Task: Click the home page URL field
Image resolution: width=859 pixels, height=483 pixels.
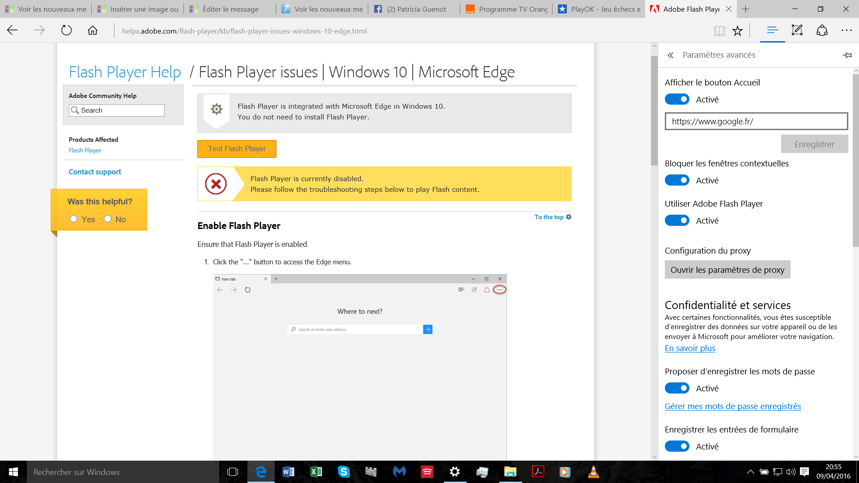Action: [756, 121]
